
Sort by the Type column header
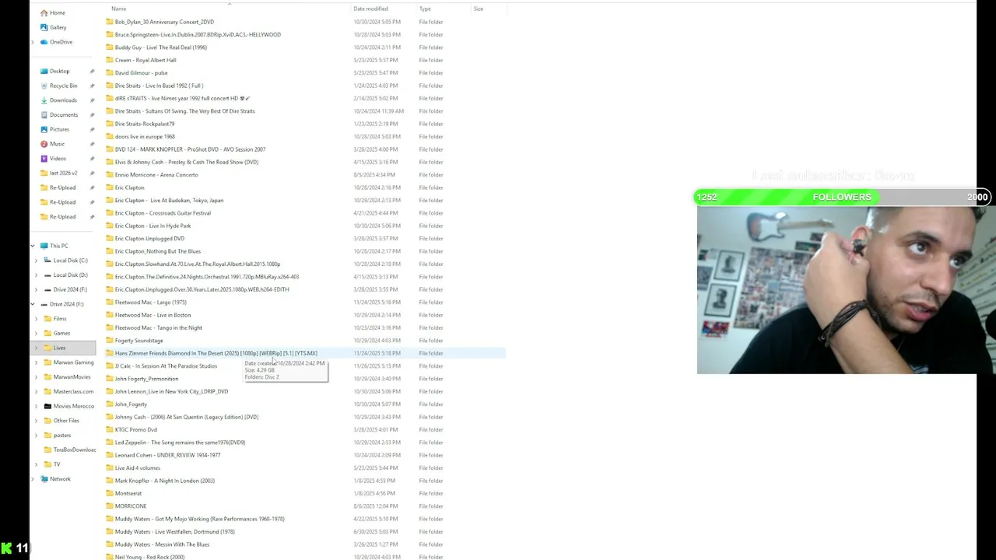point(425,9)
